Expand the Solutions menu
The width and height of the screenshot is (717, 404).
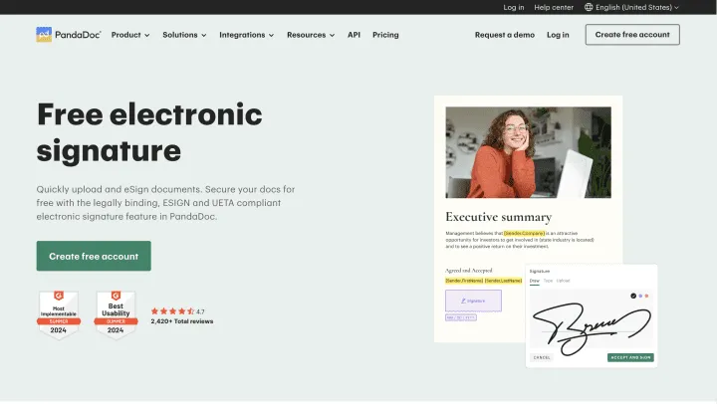pyautogui.click(x=184, y=35)
